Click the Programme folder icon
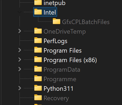The image size is (122, 105). pos(38,78)
